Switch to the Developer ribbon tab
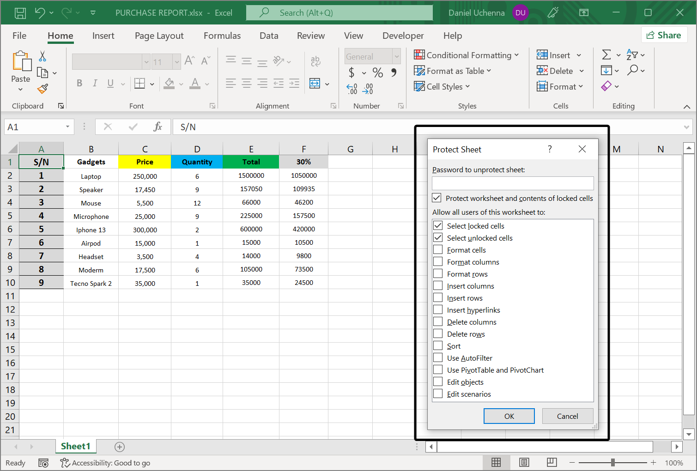 (403, 36)
